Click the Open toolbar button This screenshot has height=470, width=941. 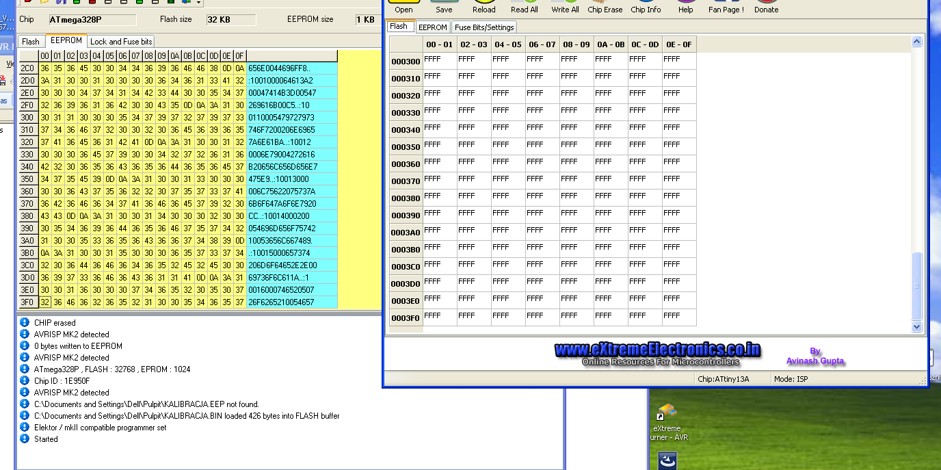point(403,6)
